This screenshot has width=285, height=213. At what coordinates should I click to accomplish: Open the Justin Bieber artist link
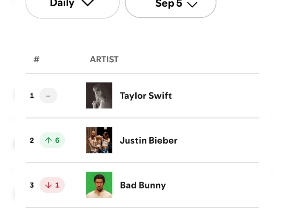click(149, 141)
